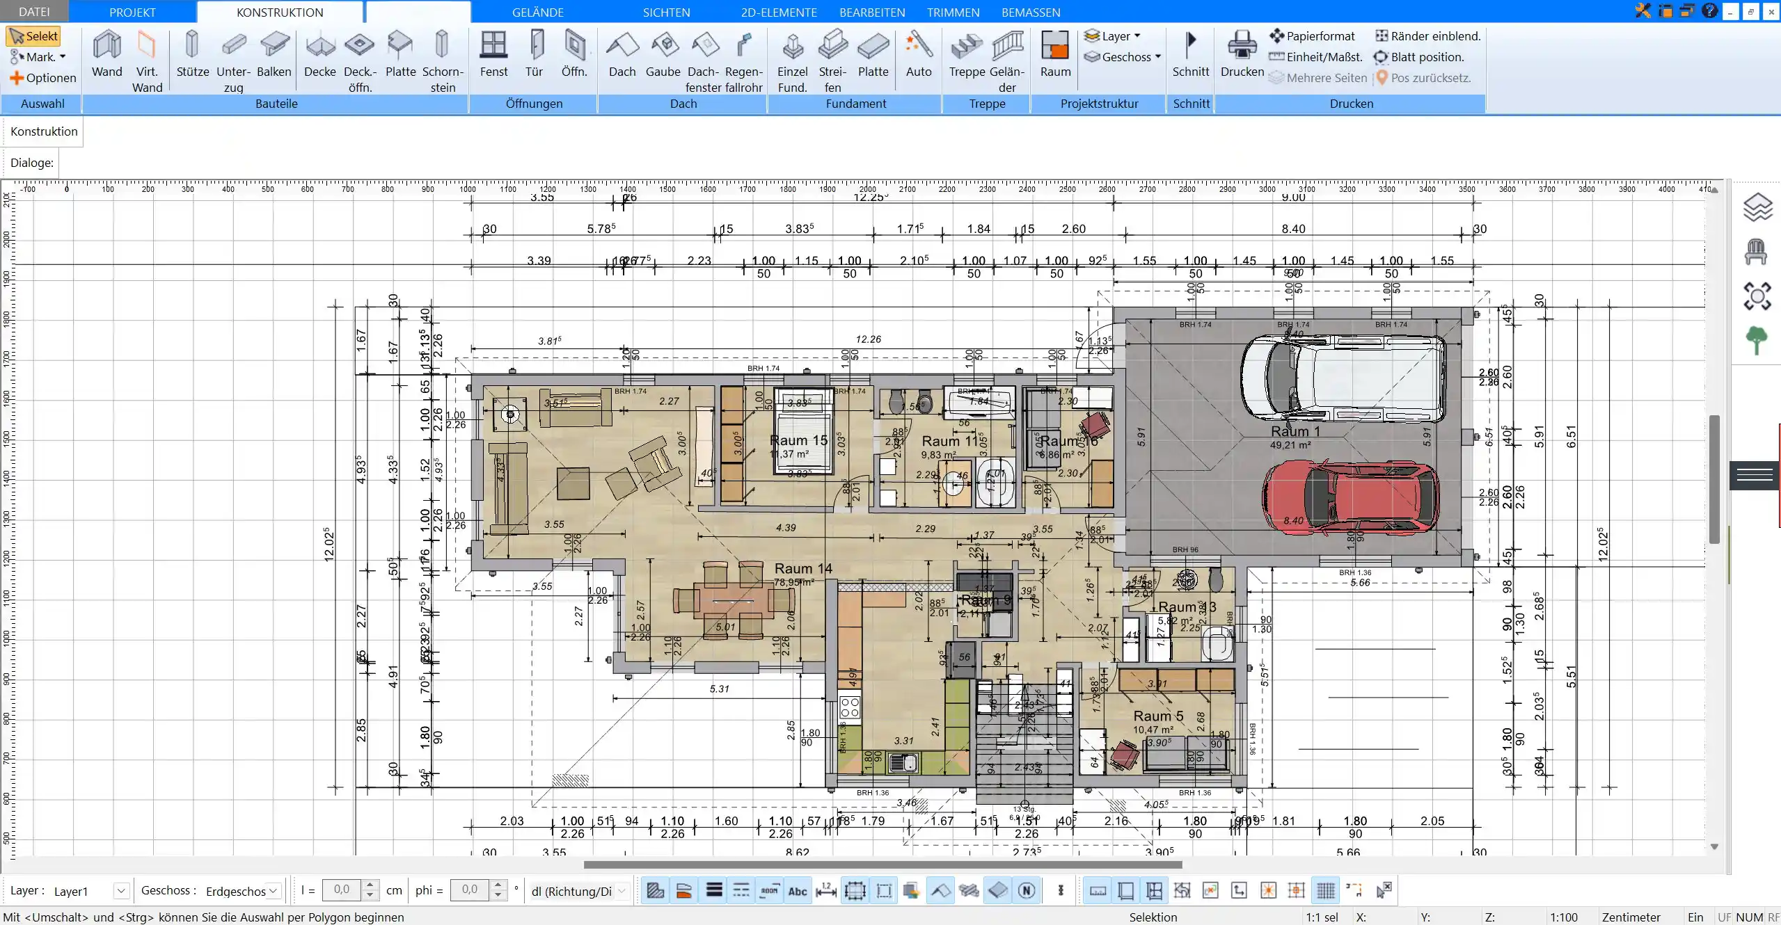The width and height of the screenshot is (1781, 925).
Task: Switch to the GELÄNDE tab
Action: click(x=538, y=12)
